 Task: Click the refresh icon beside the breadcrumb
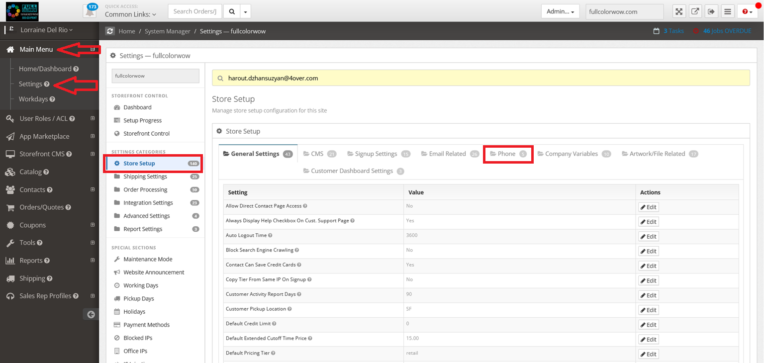click(x=110, y=31)
